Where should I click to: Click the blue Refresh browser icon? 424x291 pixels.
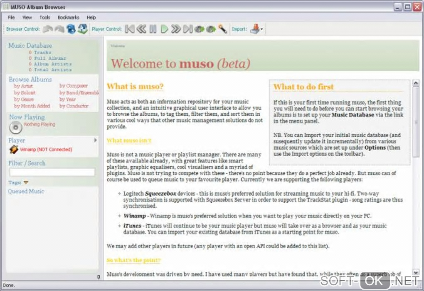coord(71,29)
